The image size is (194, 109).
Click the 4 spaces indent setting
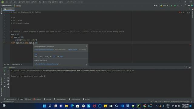pyautogui.click(x=167, y=102)
